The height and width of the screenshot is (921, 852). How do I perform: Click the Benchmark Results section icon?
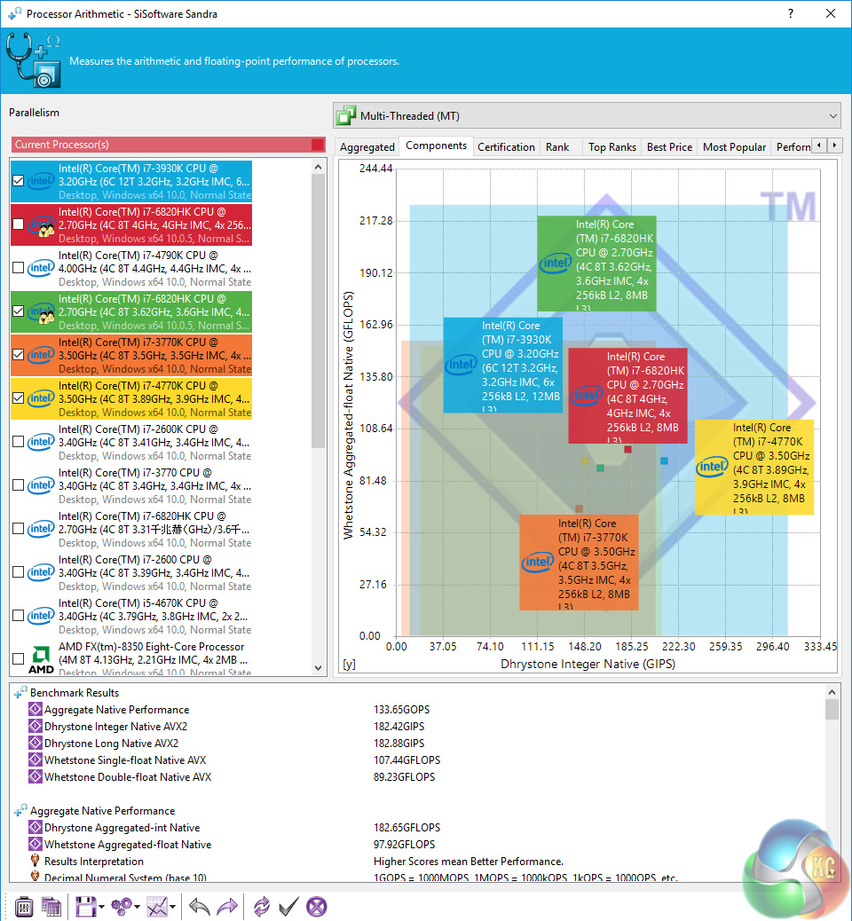(20, 692)
